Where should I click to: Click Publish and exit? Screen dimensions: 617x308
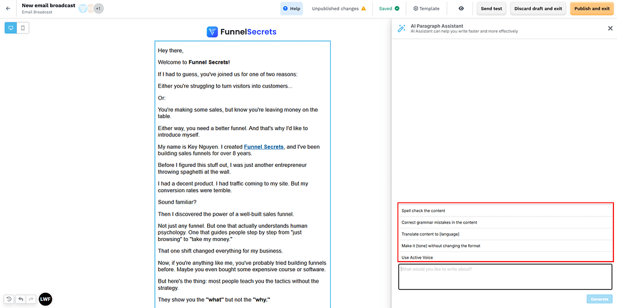click(592, 8)
